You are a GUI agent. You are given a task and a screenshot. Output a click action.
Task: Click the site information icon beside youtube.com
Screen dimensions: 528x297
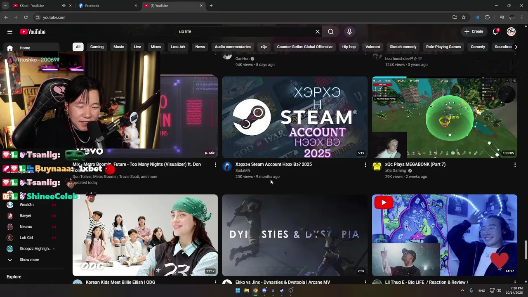[38, 17]
